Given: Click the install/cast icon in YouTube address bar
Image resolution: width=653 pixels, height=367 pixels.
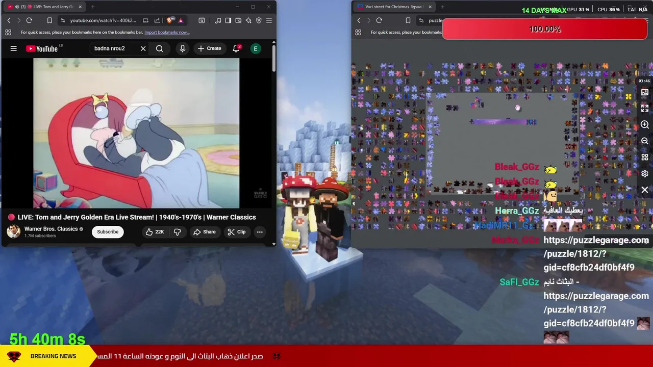Looking at the screenshot, I should pyautogui.click(x=145, y=20).
